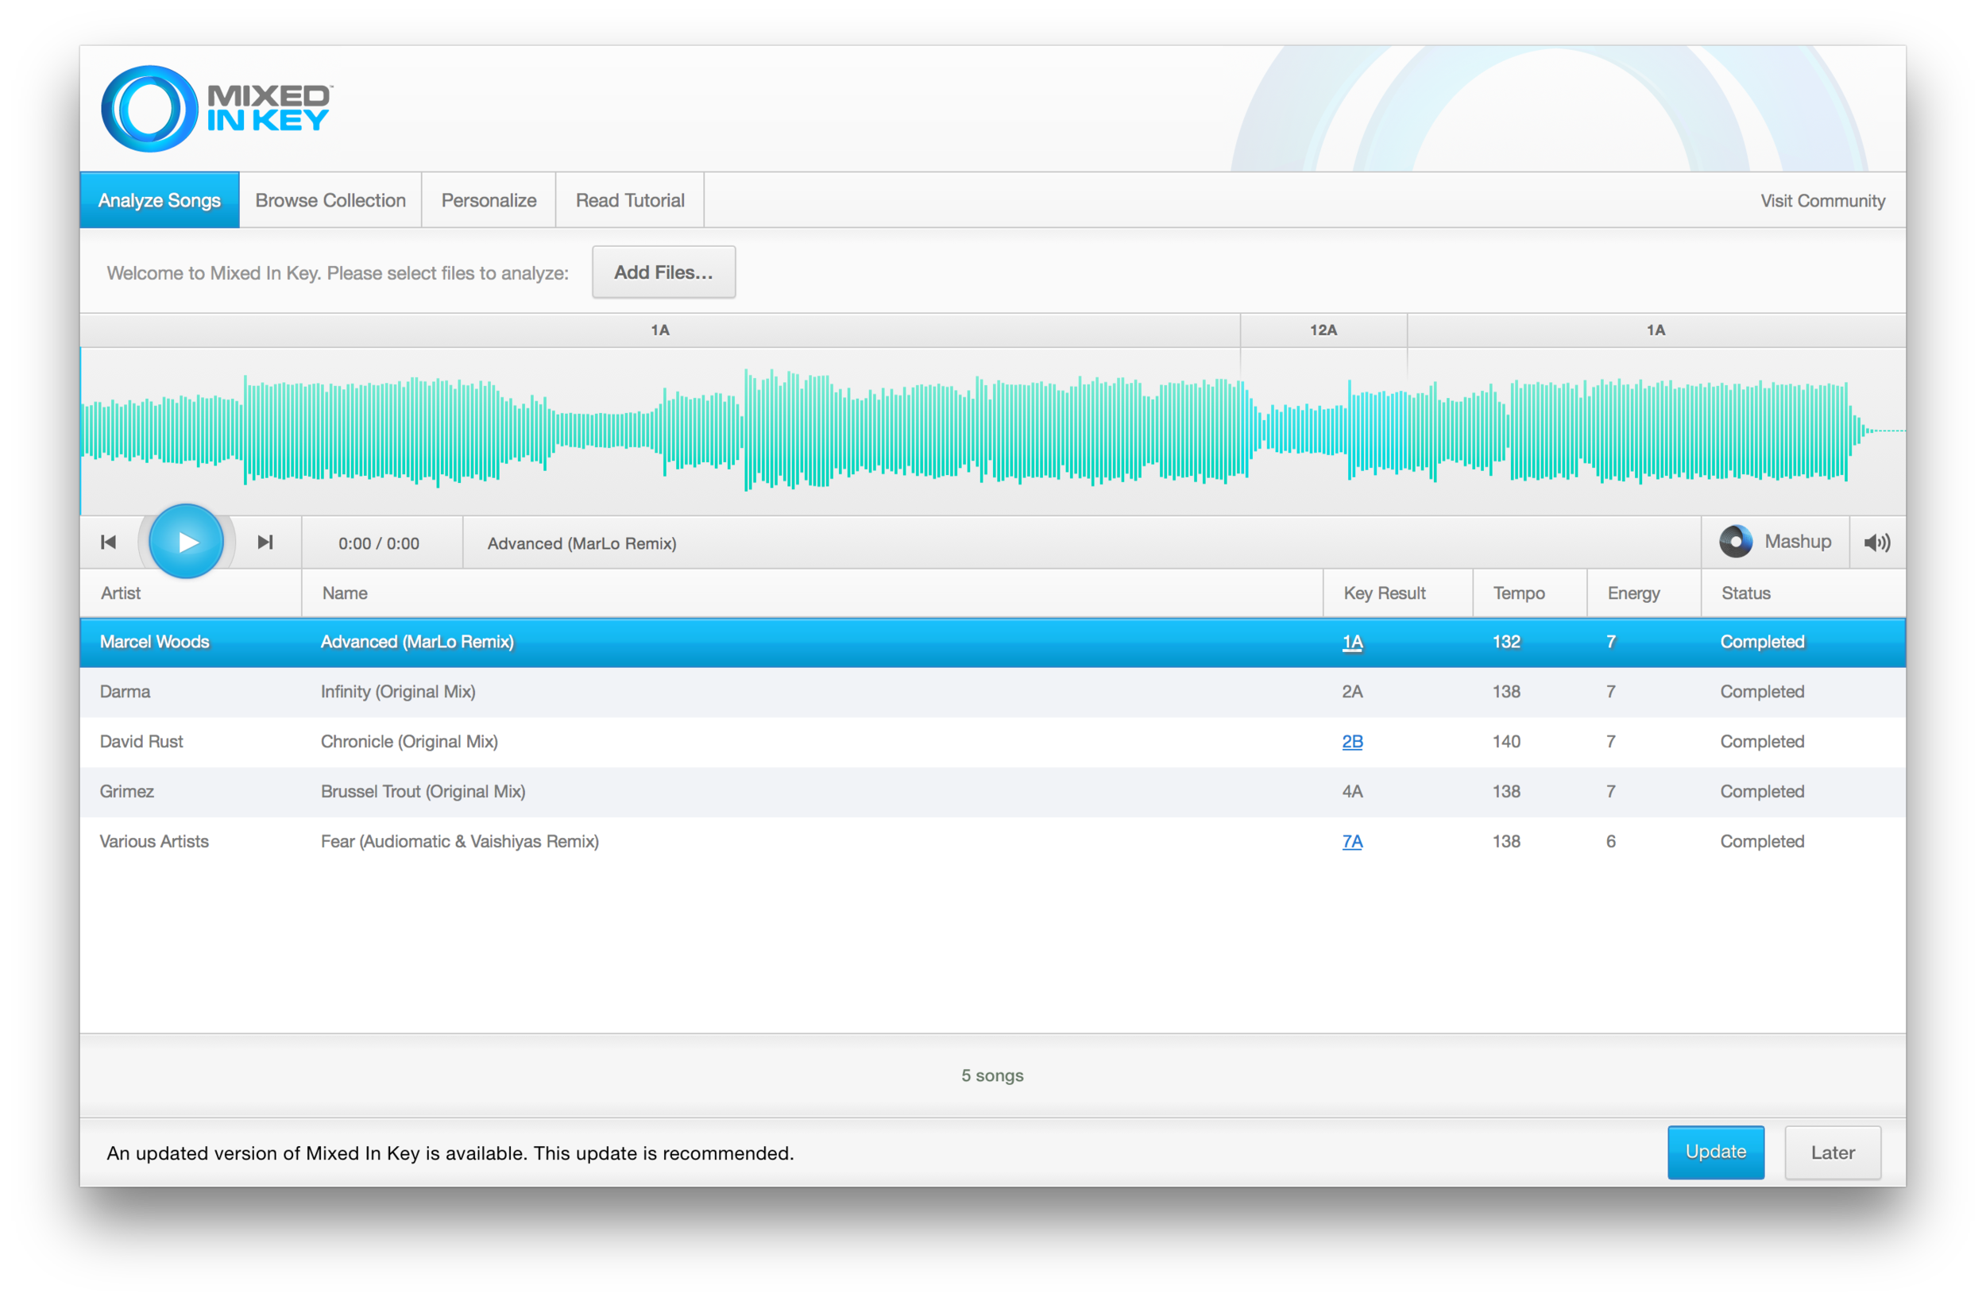Image resolution: width=1986 pixels, height=1301 pixels.
Task: Dismiss the update with Later
Action: click(1833, 1152)
